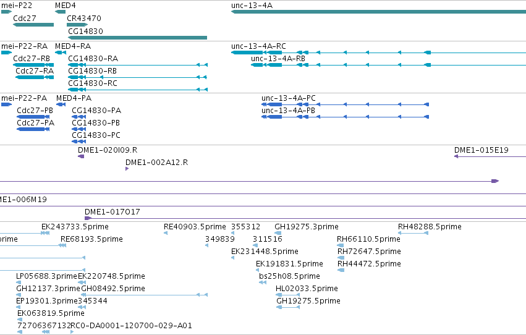Click the GH08492.5prime EST label

(x=113, y=289)
